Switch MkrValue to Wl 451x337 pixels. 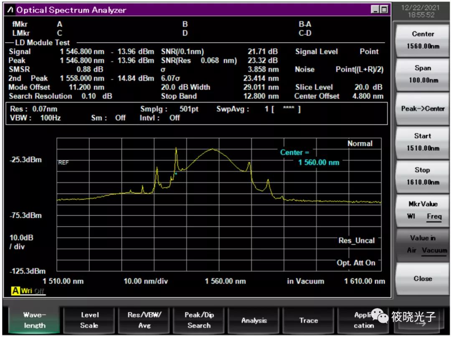(410, 216)
